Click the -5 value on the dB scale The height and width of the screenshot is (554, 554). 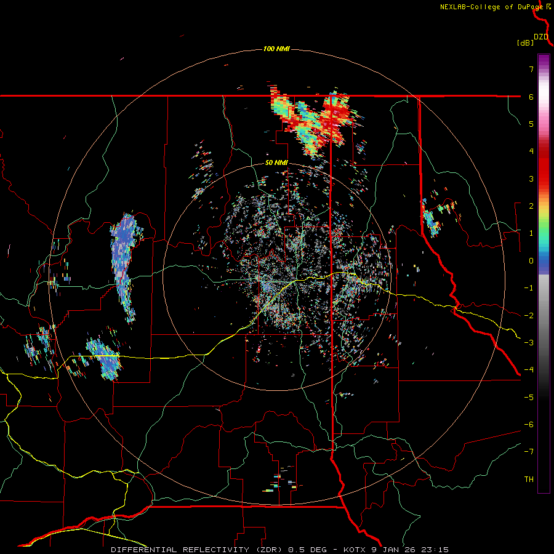click(x=529, y=398)
